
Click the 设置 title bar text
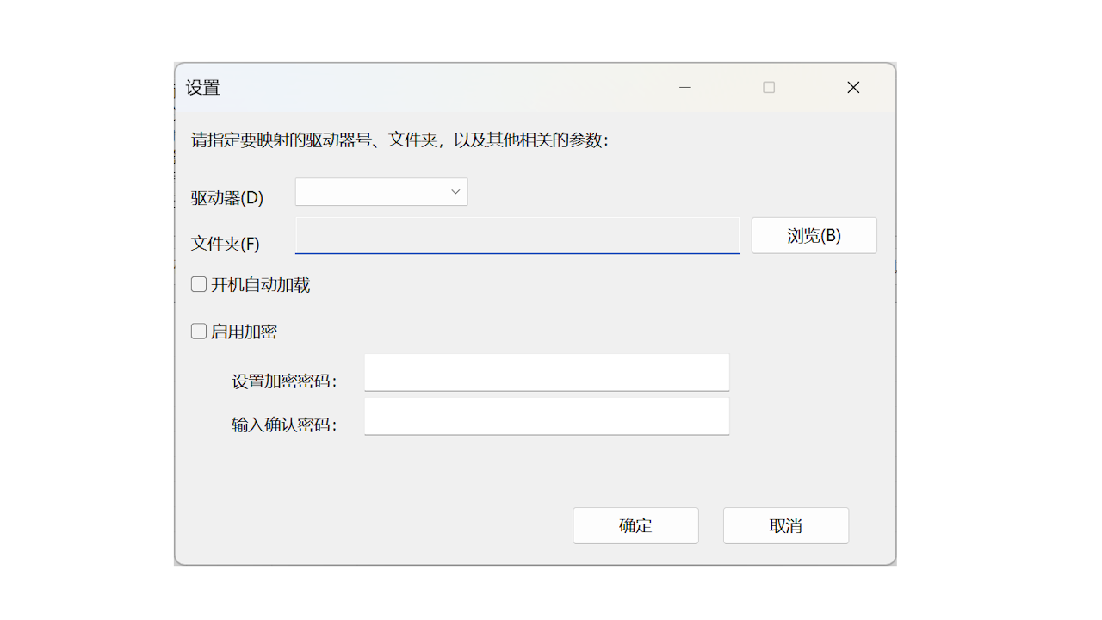202,88
